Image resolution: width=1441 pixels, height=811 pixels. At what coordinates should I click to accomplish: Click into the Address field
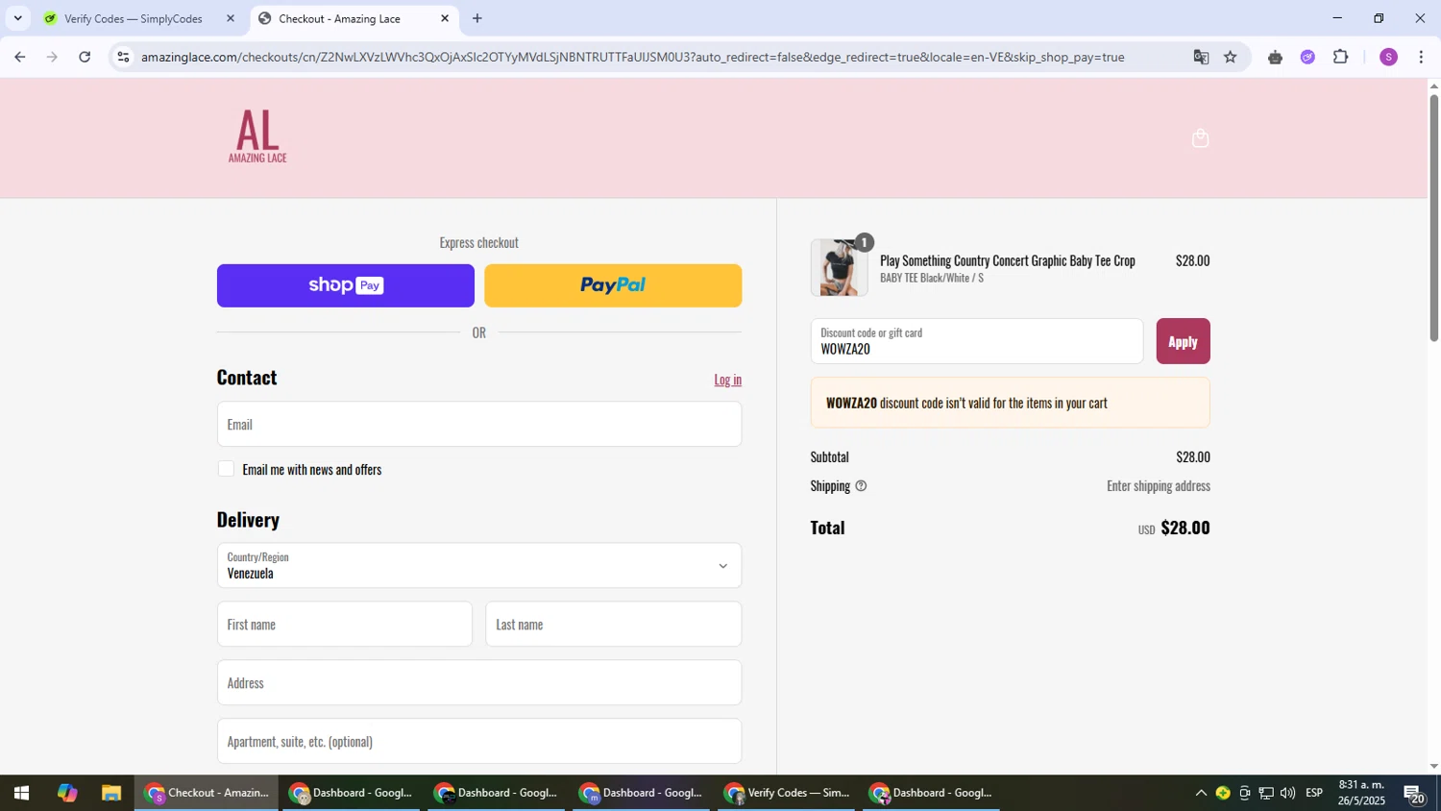click(x=479, y=683)
